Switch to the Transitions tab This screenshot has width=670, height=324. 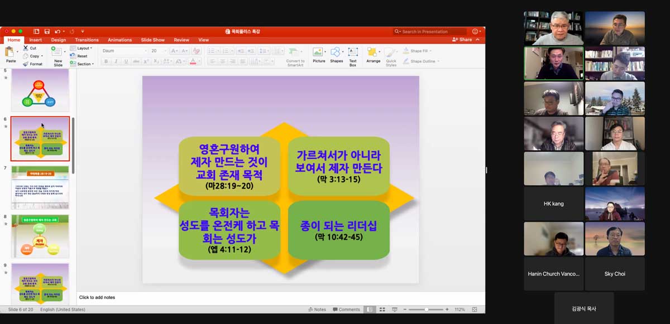pyautogui.click(x=87, y=40)
